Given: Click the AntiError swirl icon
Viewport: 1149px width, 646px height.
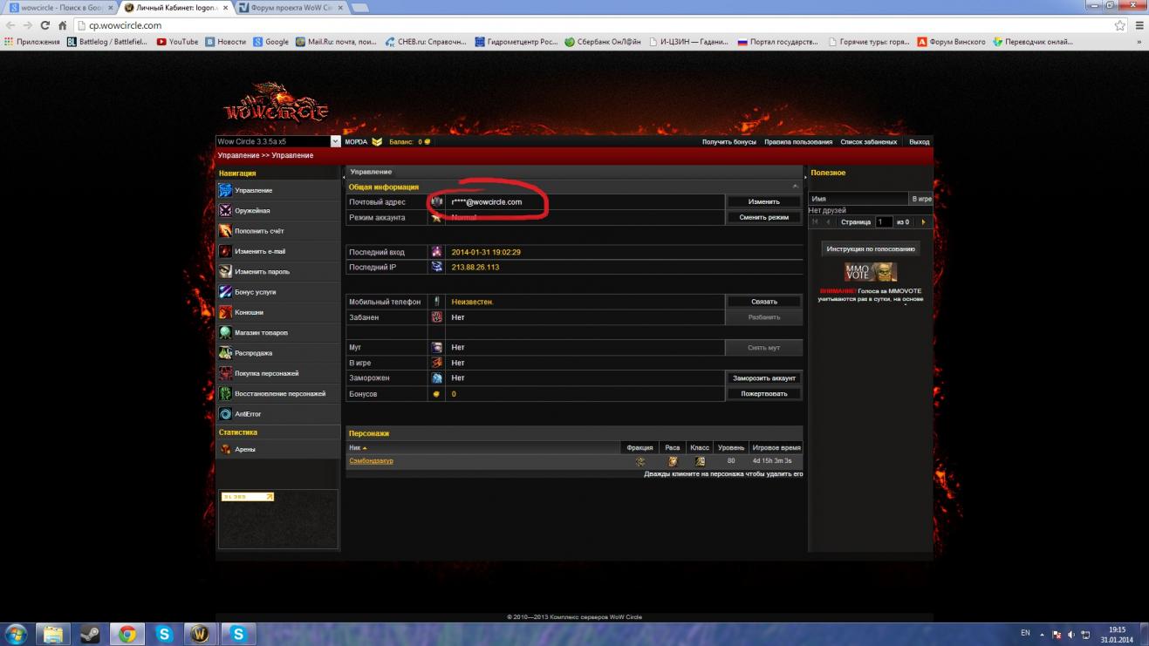Looking at the screenshot, I should pyautogui.click(x=225, y=414).
